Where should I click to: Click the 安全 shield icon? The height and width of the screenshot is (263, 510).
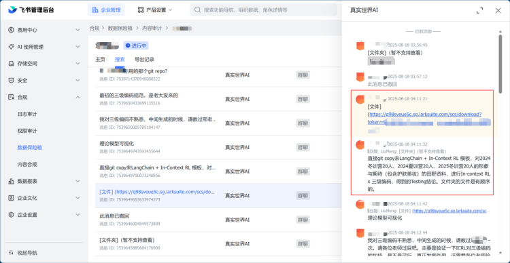click(11, 81)
